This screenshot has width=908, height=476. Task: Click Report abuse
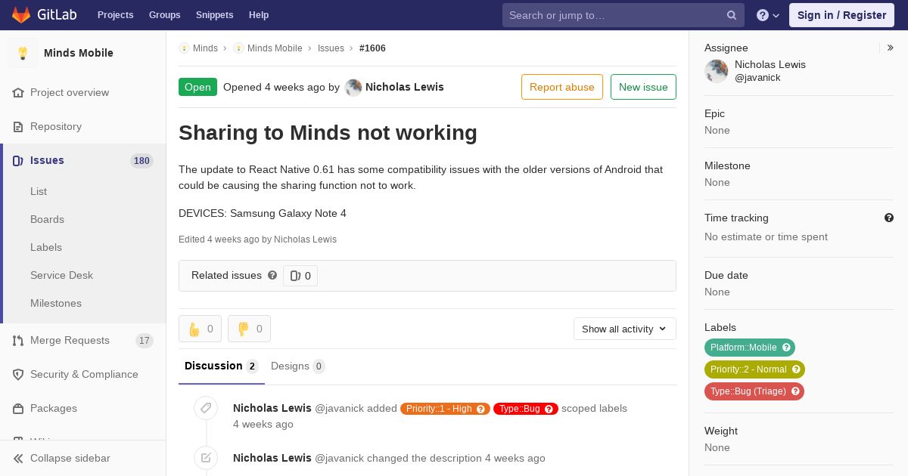[x=562, y=87]
